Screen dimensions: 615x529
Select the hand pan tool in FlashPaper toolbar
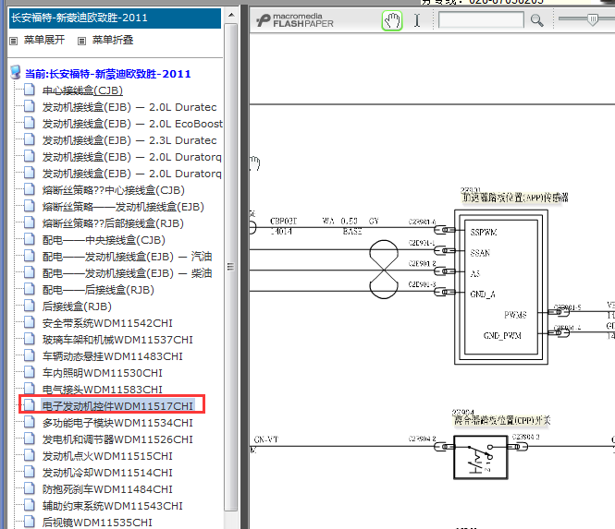392,20
